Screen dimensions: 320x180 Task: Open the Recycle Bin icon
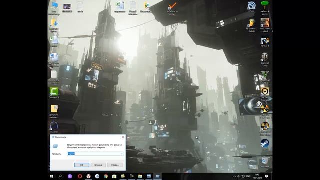(265, 162)
